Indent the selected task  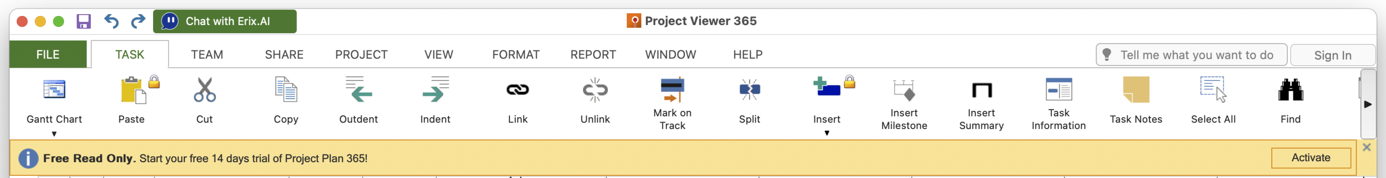point(435,90)
